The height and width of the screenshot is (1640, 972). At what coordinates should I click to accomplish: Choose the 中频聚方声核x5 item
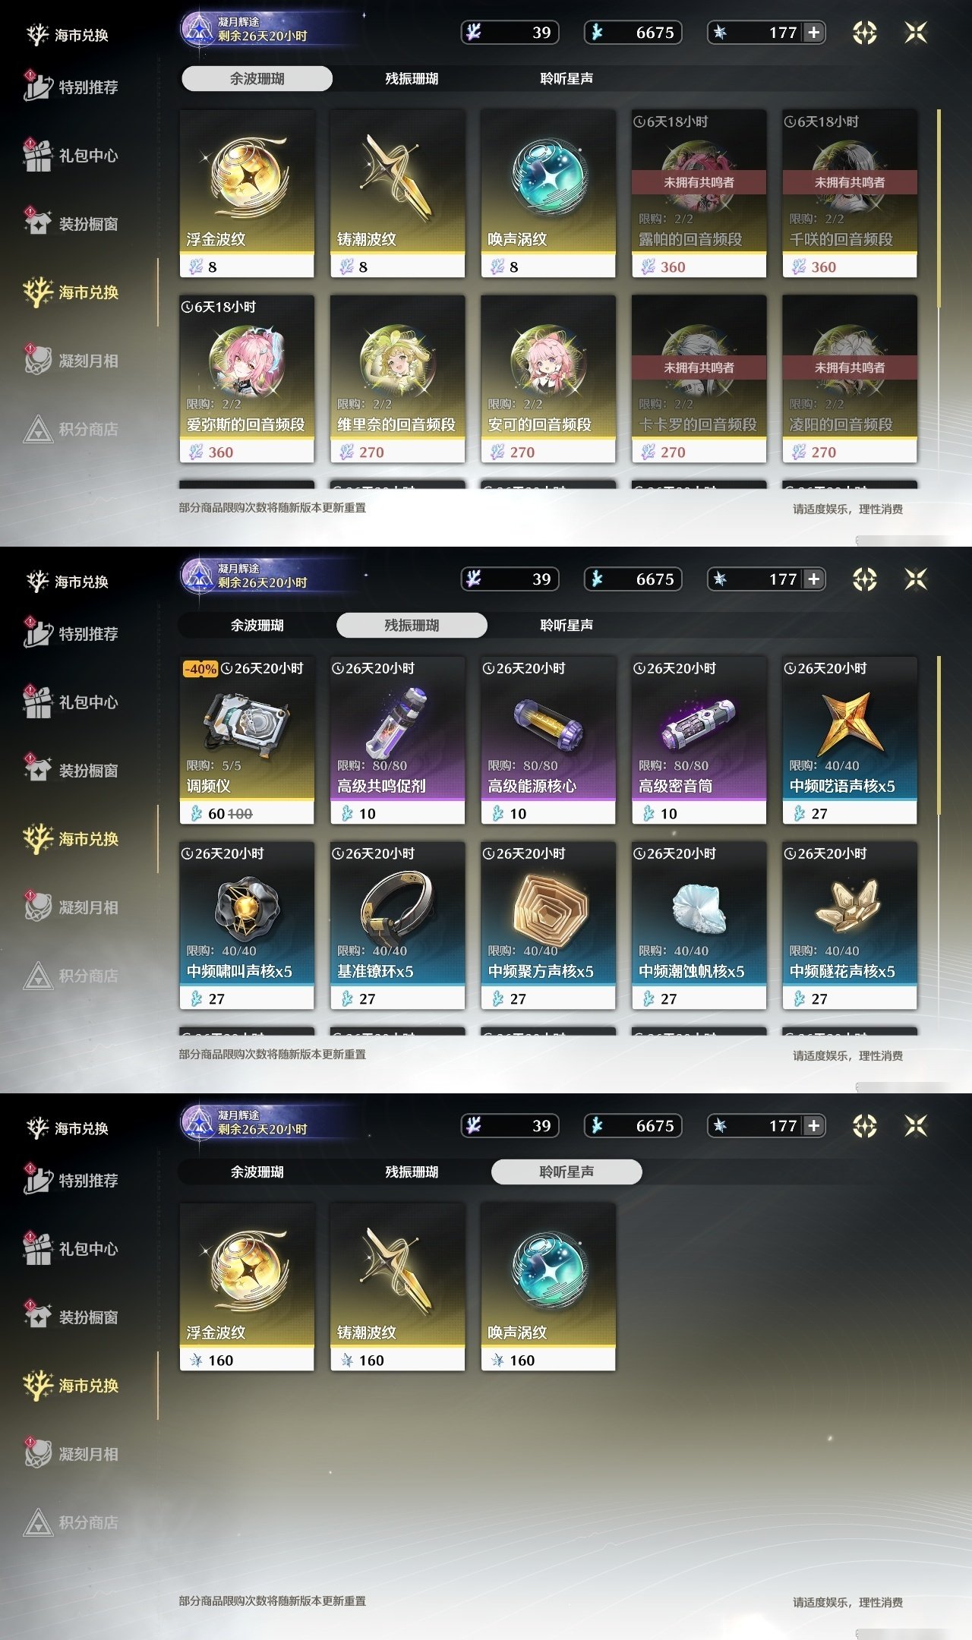[548, 926]
